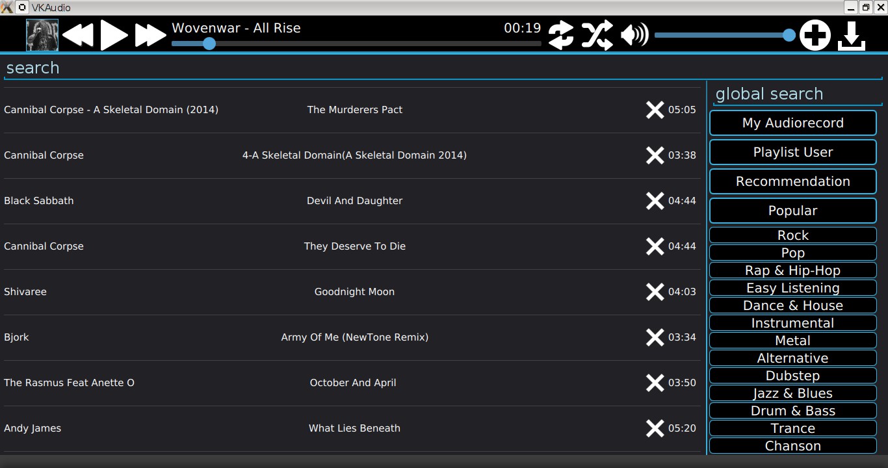Click the album art thumbnail
This screenshot has height=468, width=888.
tap(42, 35)
